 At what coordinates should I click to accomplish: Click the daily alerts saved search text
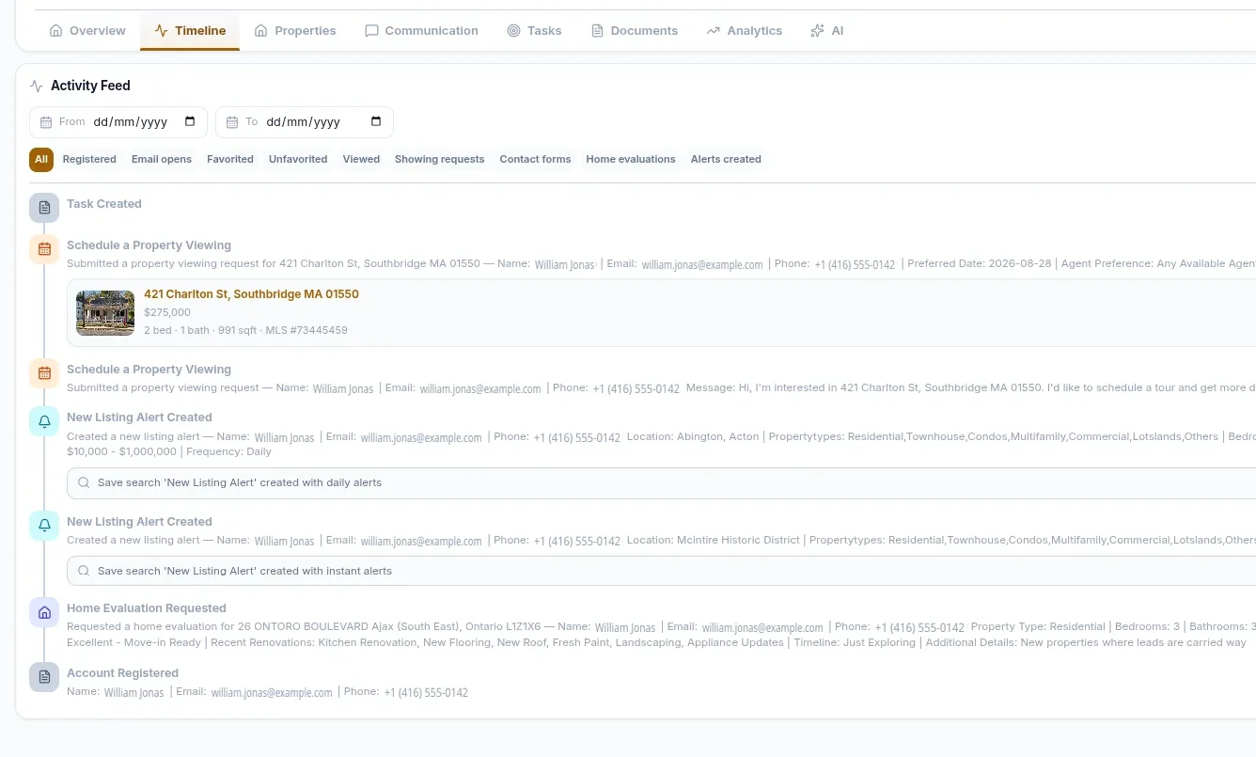click(x=240, y=482)
